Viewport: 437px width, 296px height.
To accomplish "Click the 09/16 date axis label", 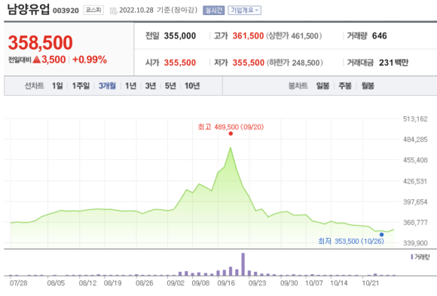I will pyautogui.click(x=226, y=283).
